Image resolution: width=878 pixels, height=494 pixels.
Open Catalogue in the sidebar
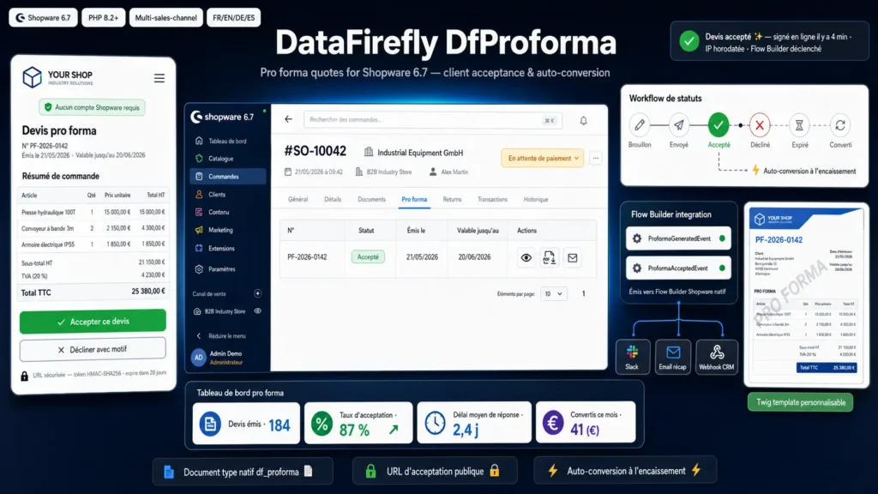tap(227, 159)
